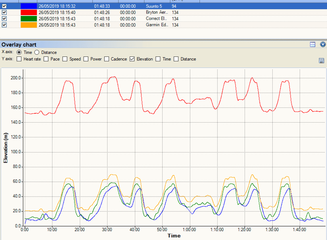Click the Overlay chart panel title
The image size is (327, 240).
point(19,45)
